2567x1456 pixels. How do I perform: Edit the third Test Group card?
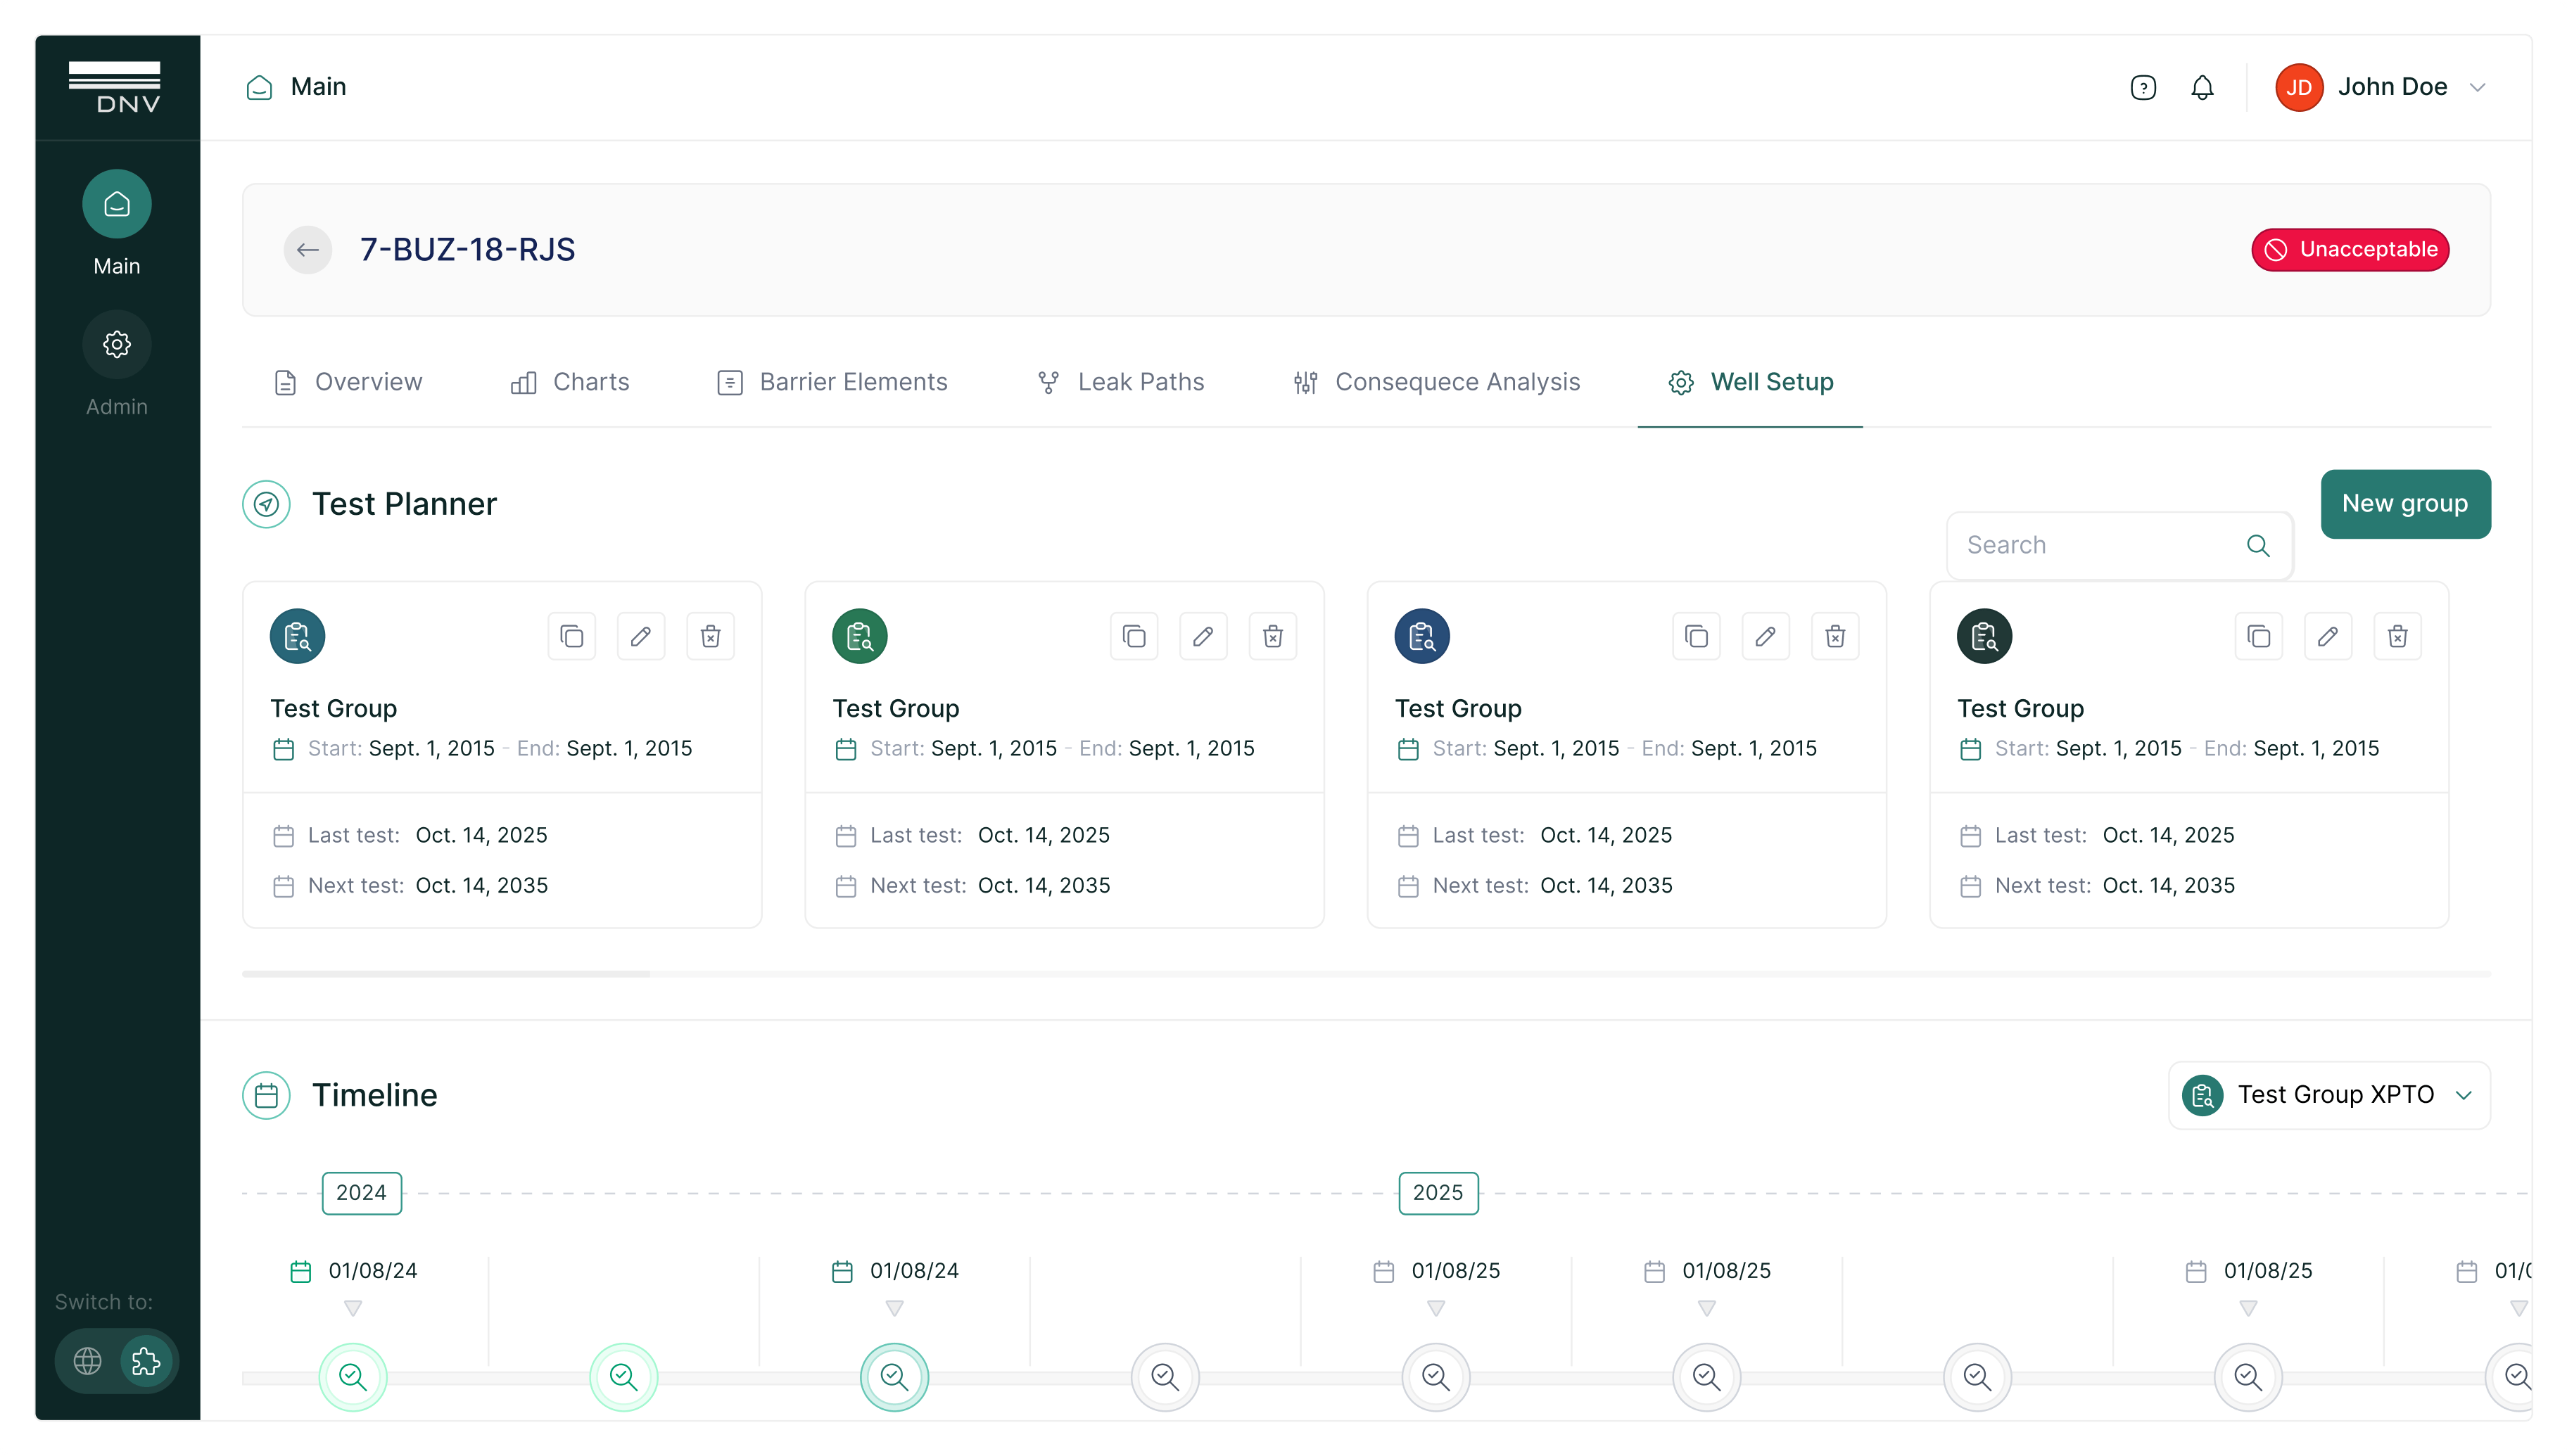(1766, 636)
